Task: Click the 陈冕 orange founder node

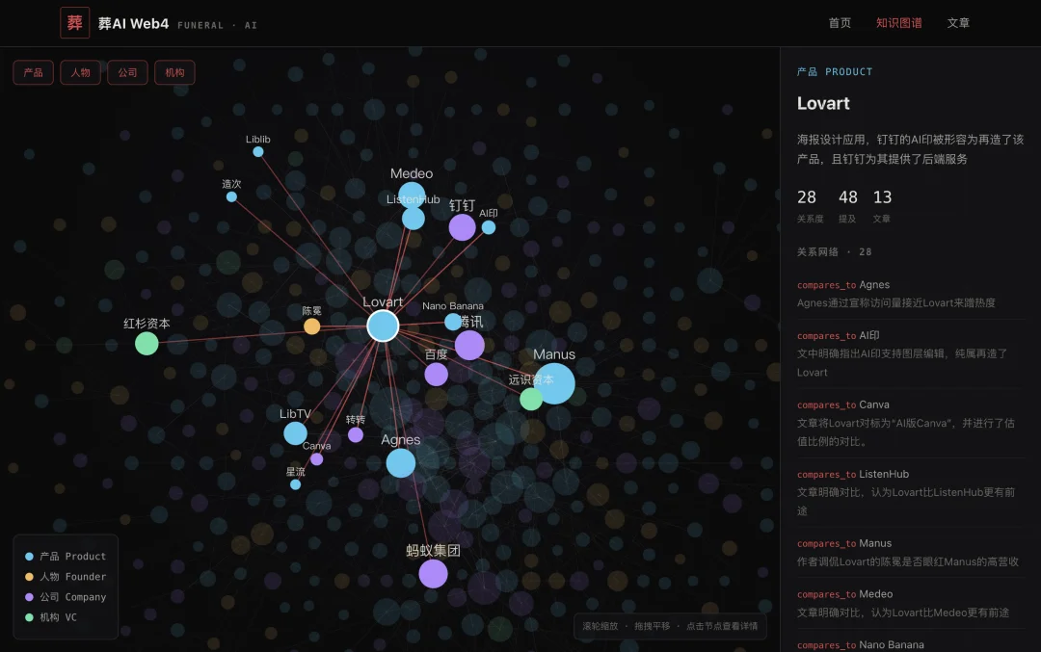Action: coord(312,326)
